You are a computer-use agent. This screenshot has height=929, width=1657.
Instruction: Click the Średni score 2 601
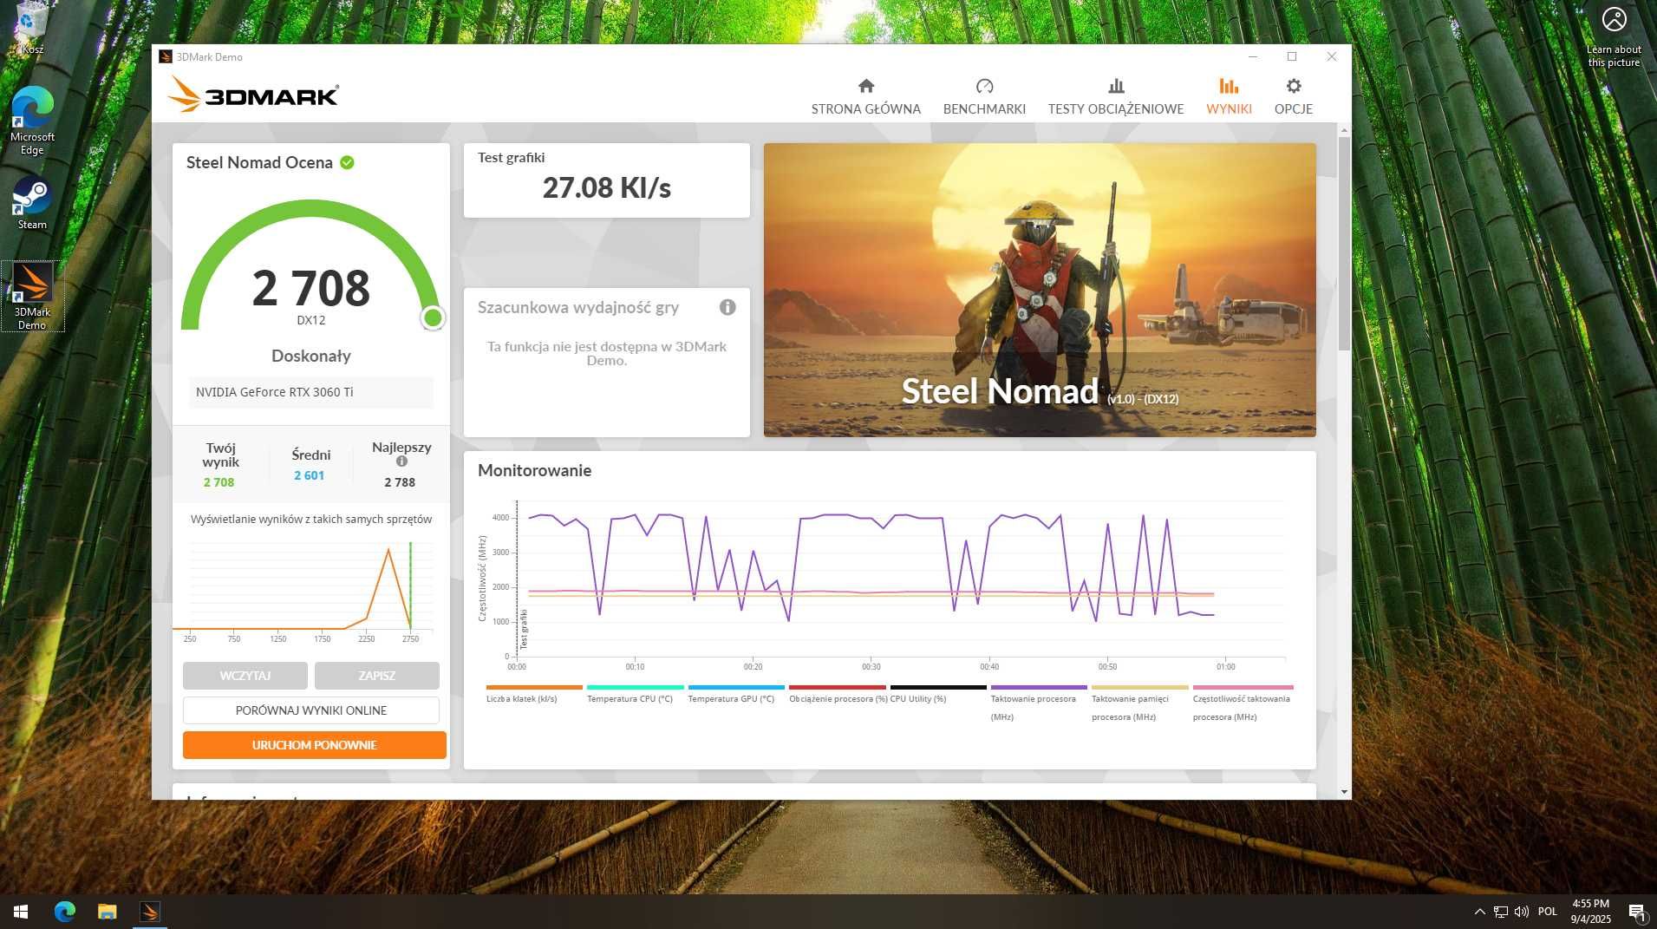click(x=309, y=475)
